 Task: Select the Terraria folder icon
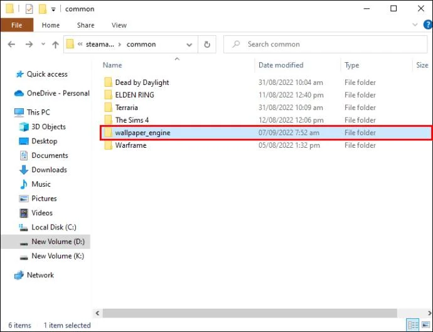(108, 108)
